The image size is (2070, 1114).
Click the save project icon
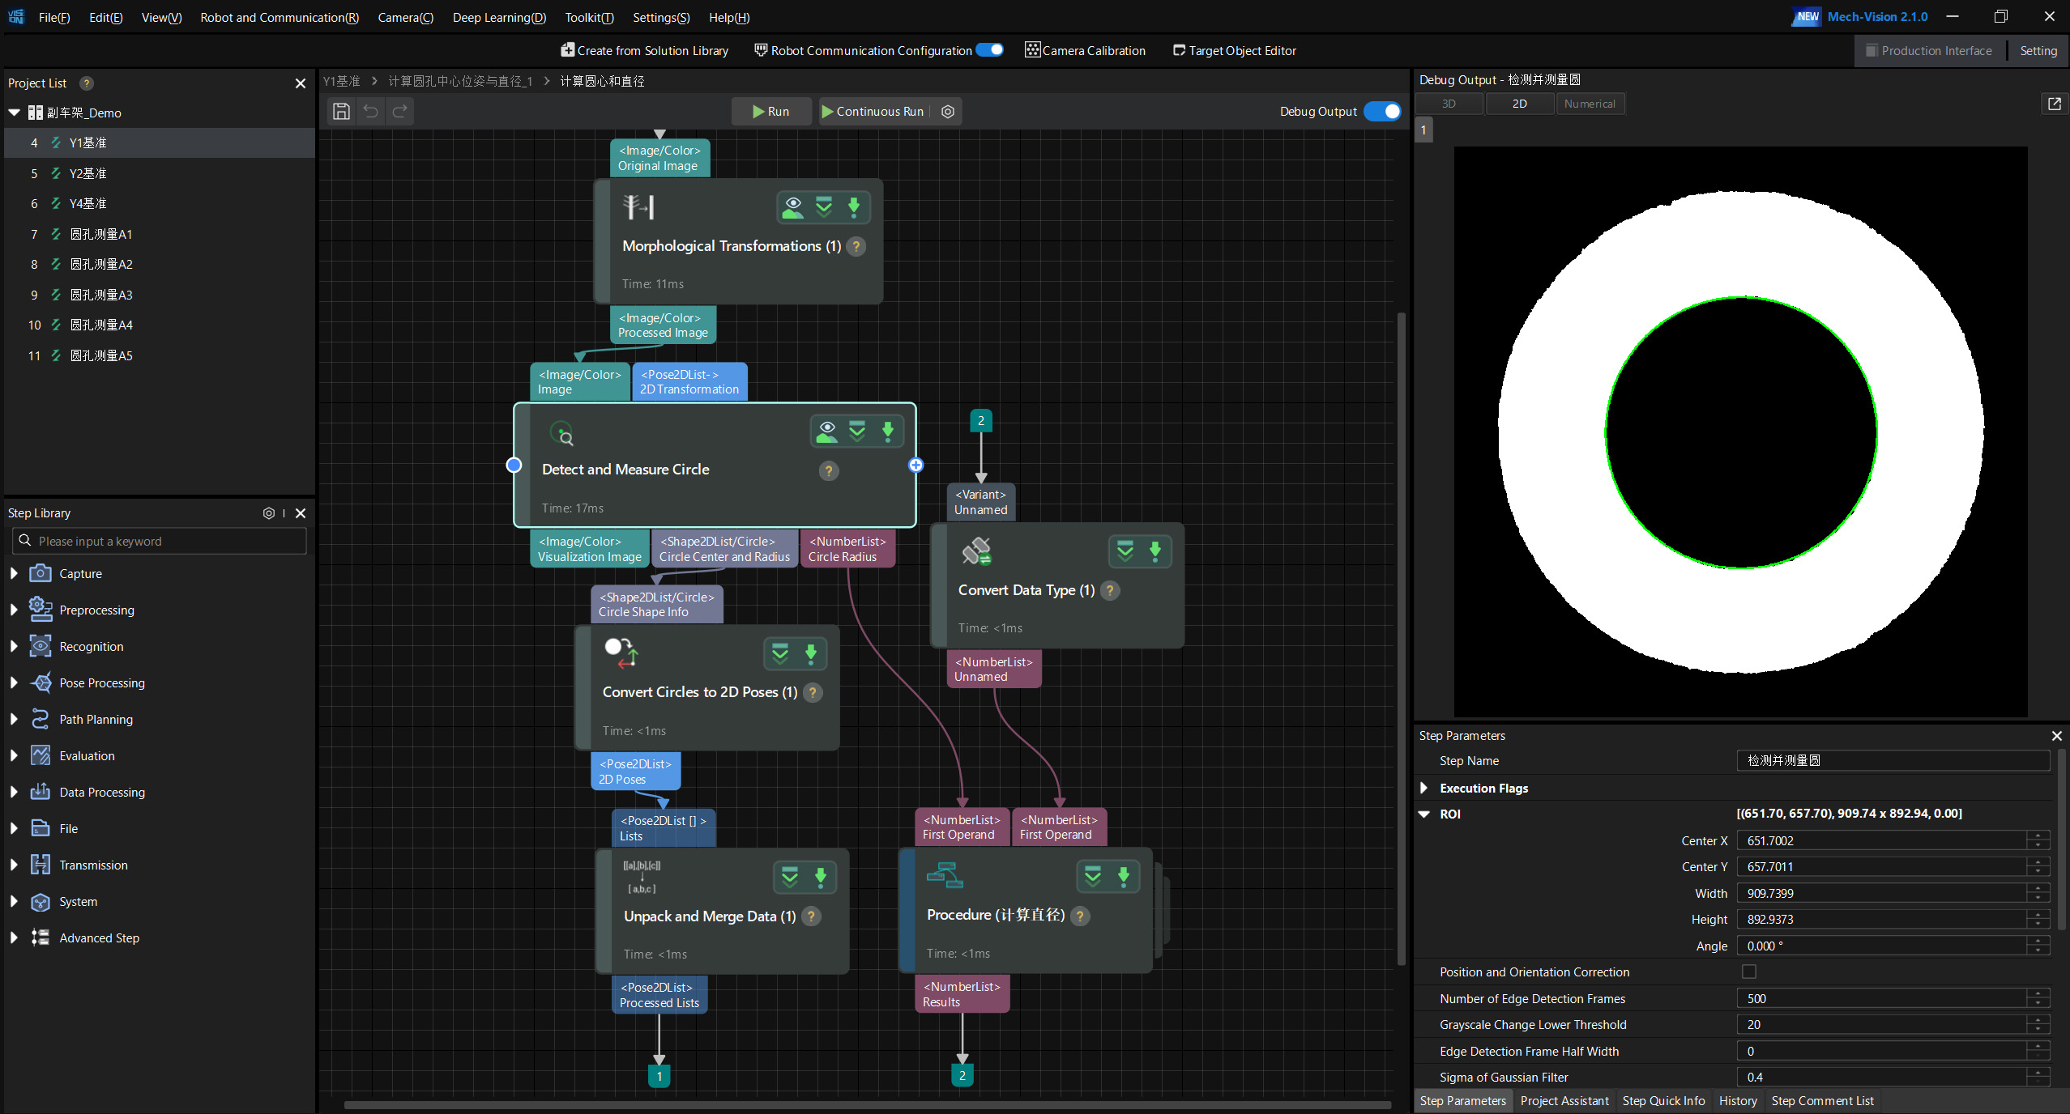pyautogui.click(x=342, y=112)
